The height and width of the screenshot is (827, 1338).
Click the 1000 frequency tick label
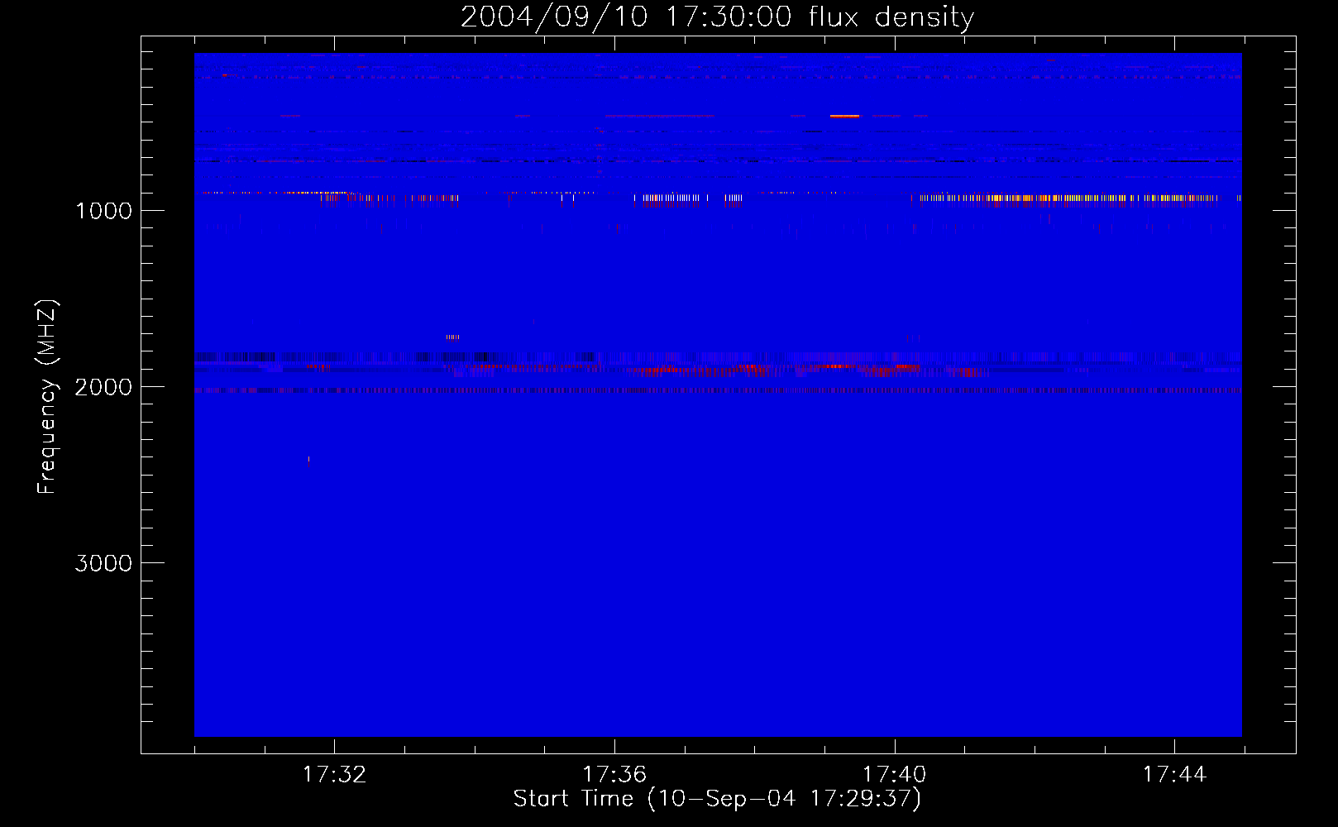103,211
